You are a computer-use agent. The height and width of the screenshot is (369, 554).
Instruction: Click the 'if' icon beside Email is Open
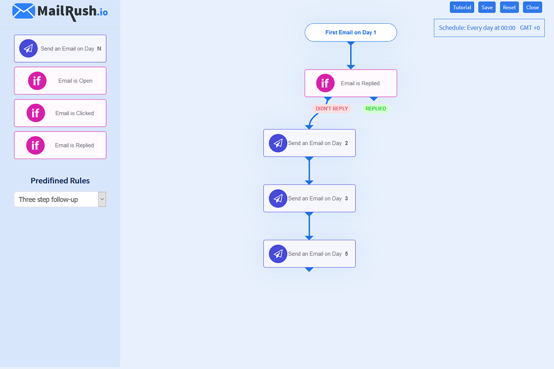[x=37, y=81]
